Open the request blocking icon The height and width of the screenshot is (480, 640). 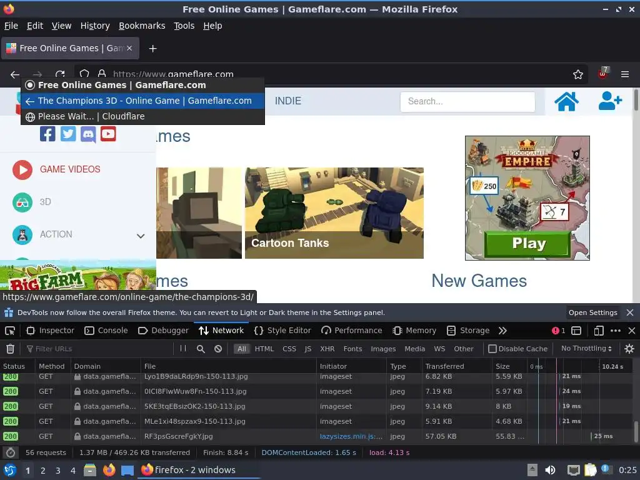(218, 349)
